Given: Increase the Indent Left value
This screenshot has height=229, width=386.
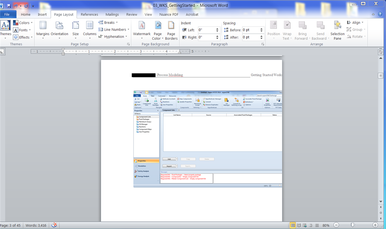Looking at the screenshot, I should 217,29.
